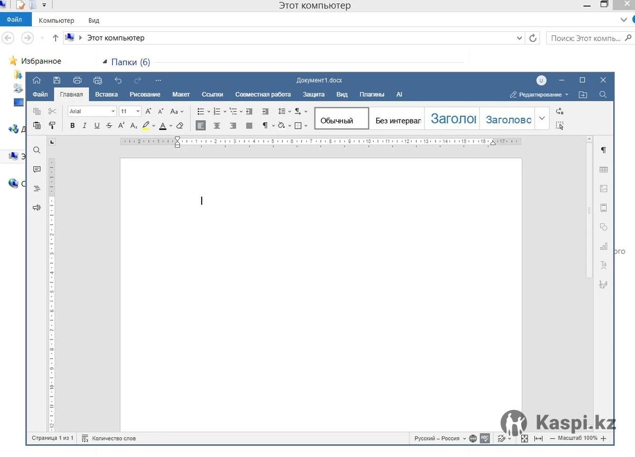Open the Макет tab
635x457 pixels.
pos(181,94)
